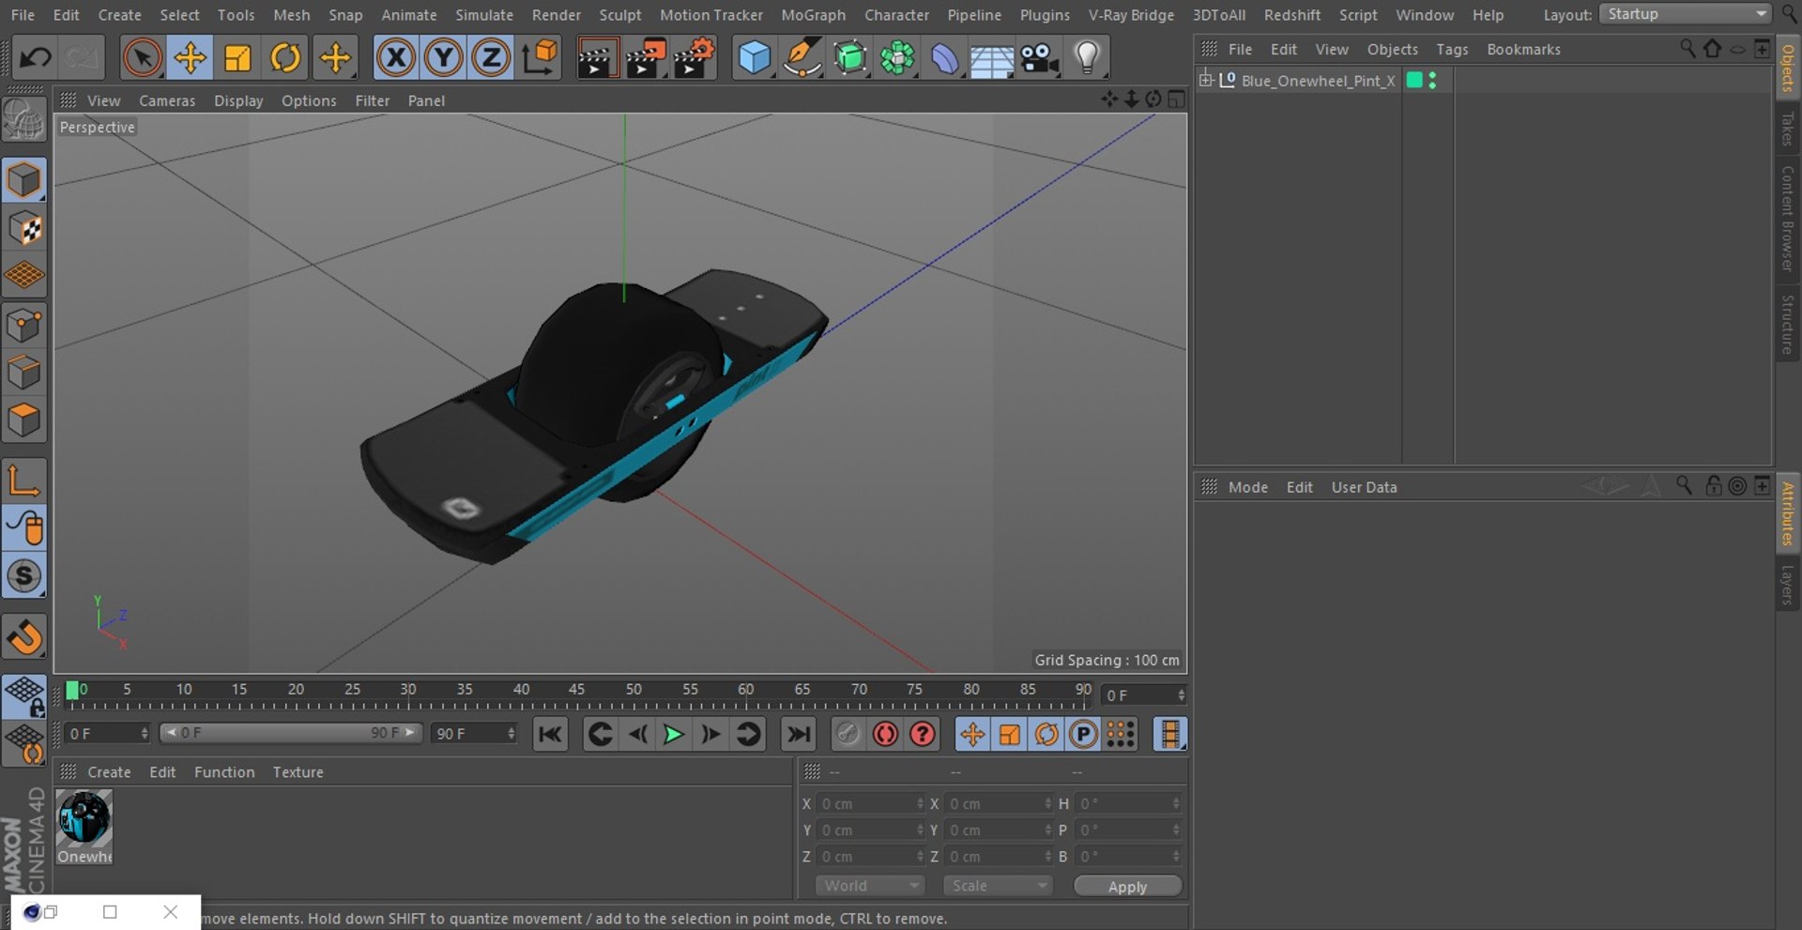Click the Apply button

[x=1127, y=886]
